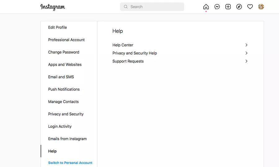Select Emails from Instagram in sidebar
Viewport: 279px width, 167px height.
[67, 139]
